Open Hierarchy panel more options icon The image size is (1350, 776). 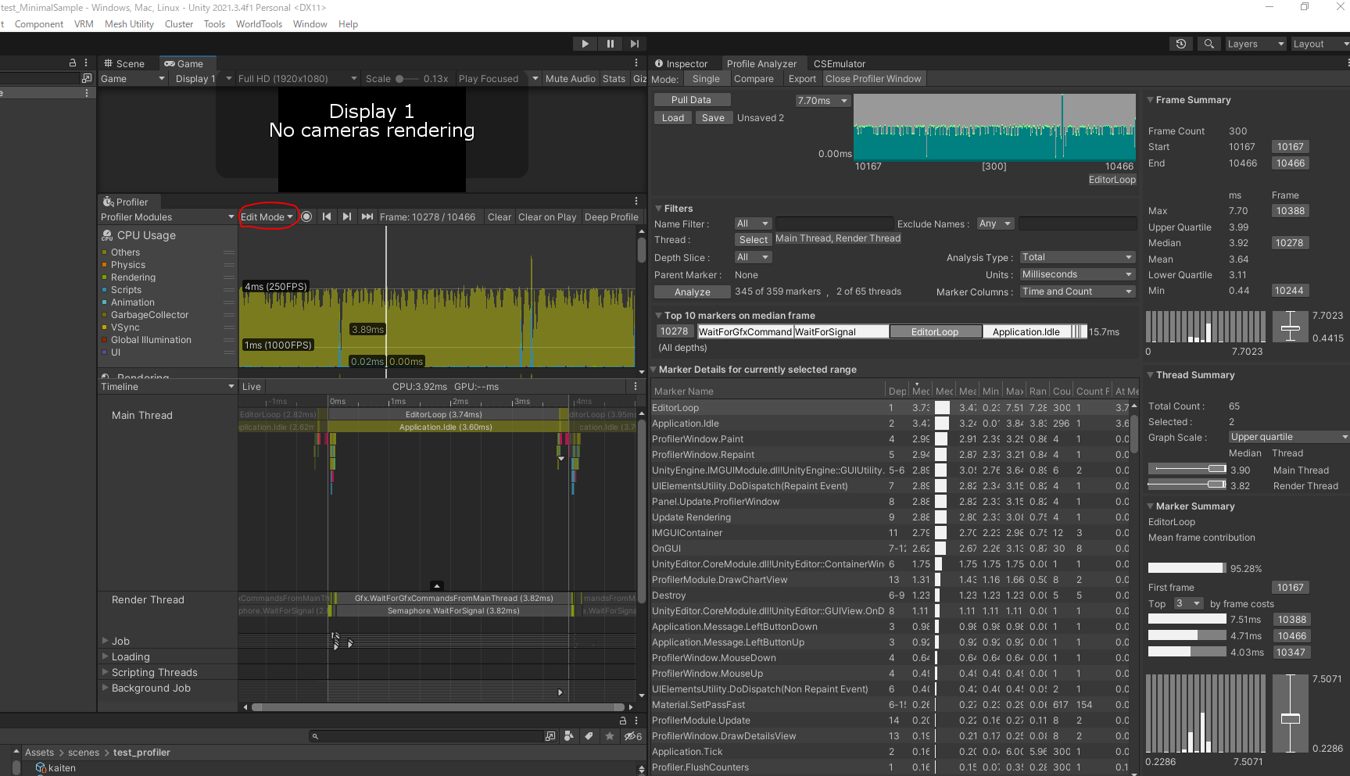tap(86, 63)
